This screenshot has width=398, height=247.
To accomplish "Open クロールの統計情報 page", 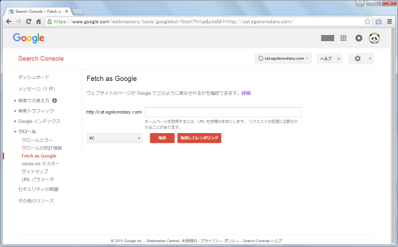I will coord(42,148).
